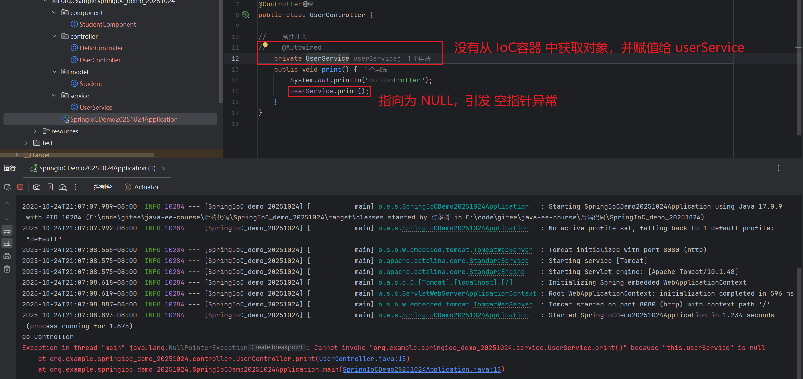803x379 pixels.
Task: Click the Create breakpoint button
Action: click(277, 347)
